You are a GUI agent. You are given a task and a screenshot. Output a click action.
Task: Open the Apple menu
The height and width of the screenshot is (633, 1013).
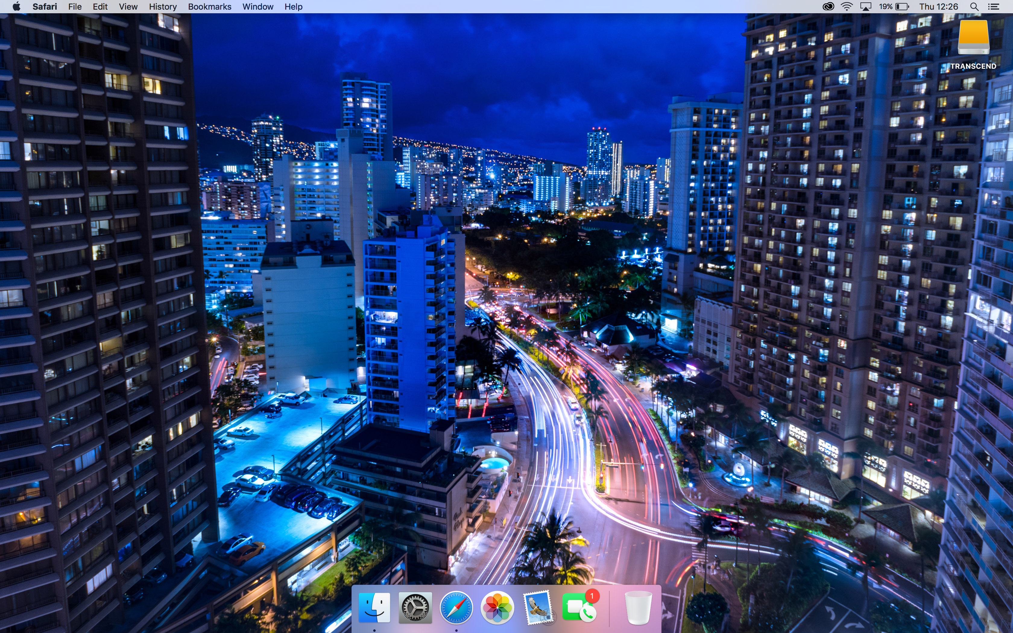pos(16,7)
